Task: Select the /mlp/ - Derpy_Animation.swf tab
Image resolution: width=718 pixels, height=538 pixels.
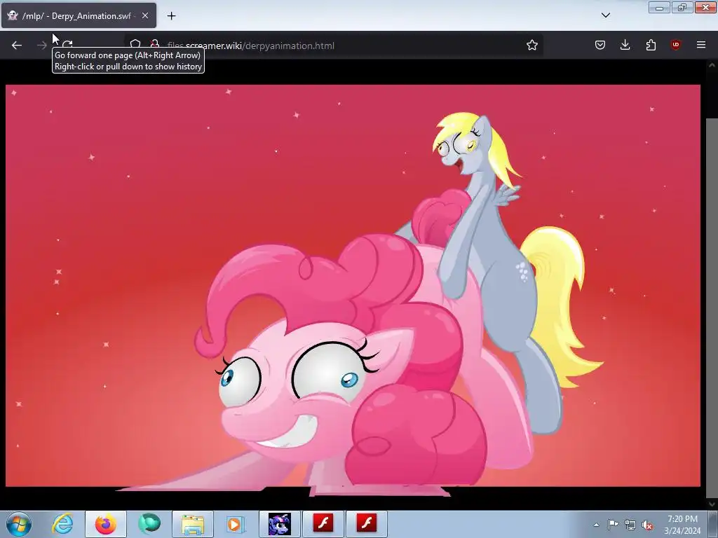Action: pos(79,15)
